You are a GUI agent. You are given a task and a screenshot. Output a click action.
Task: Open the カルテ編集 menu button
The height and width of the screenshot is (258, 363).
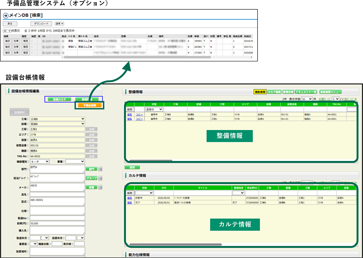tap(274, 92)
